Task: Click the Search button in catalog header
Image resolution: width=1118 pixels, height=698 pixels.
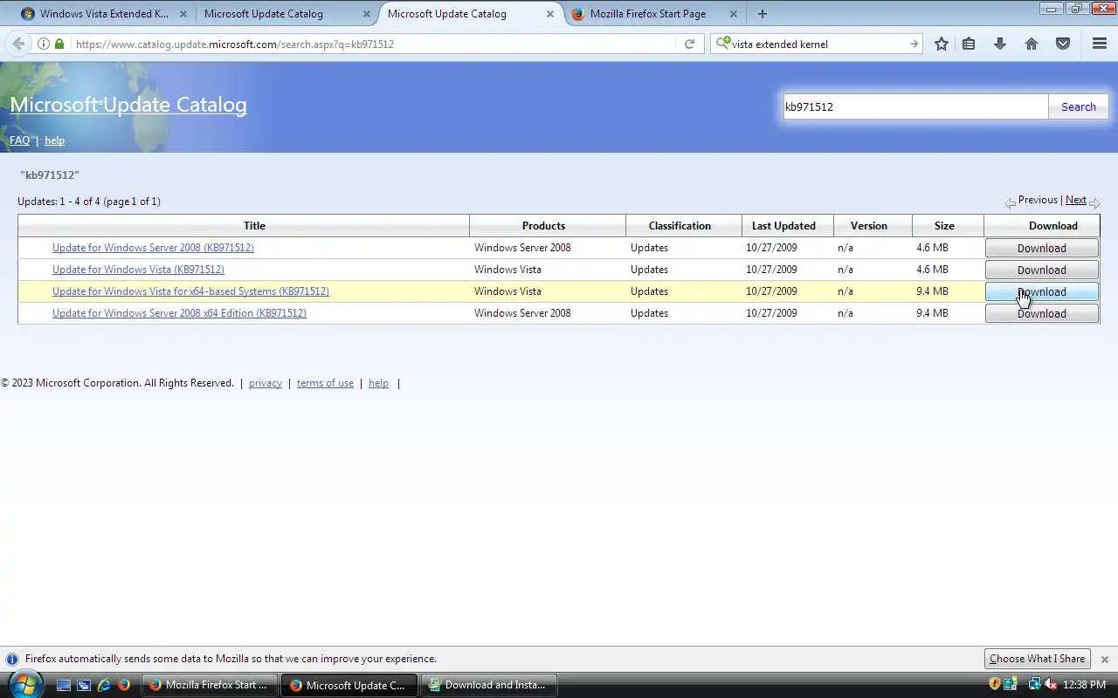Action: (1079, 106)
